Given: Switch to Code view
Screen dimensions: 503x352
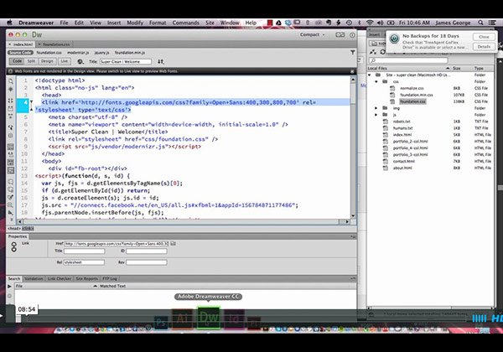Looking at the screenshot, I should [17, 61].
